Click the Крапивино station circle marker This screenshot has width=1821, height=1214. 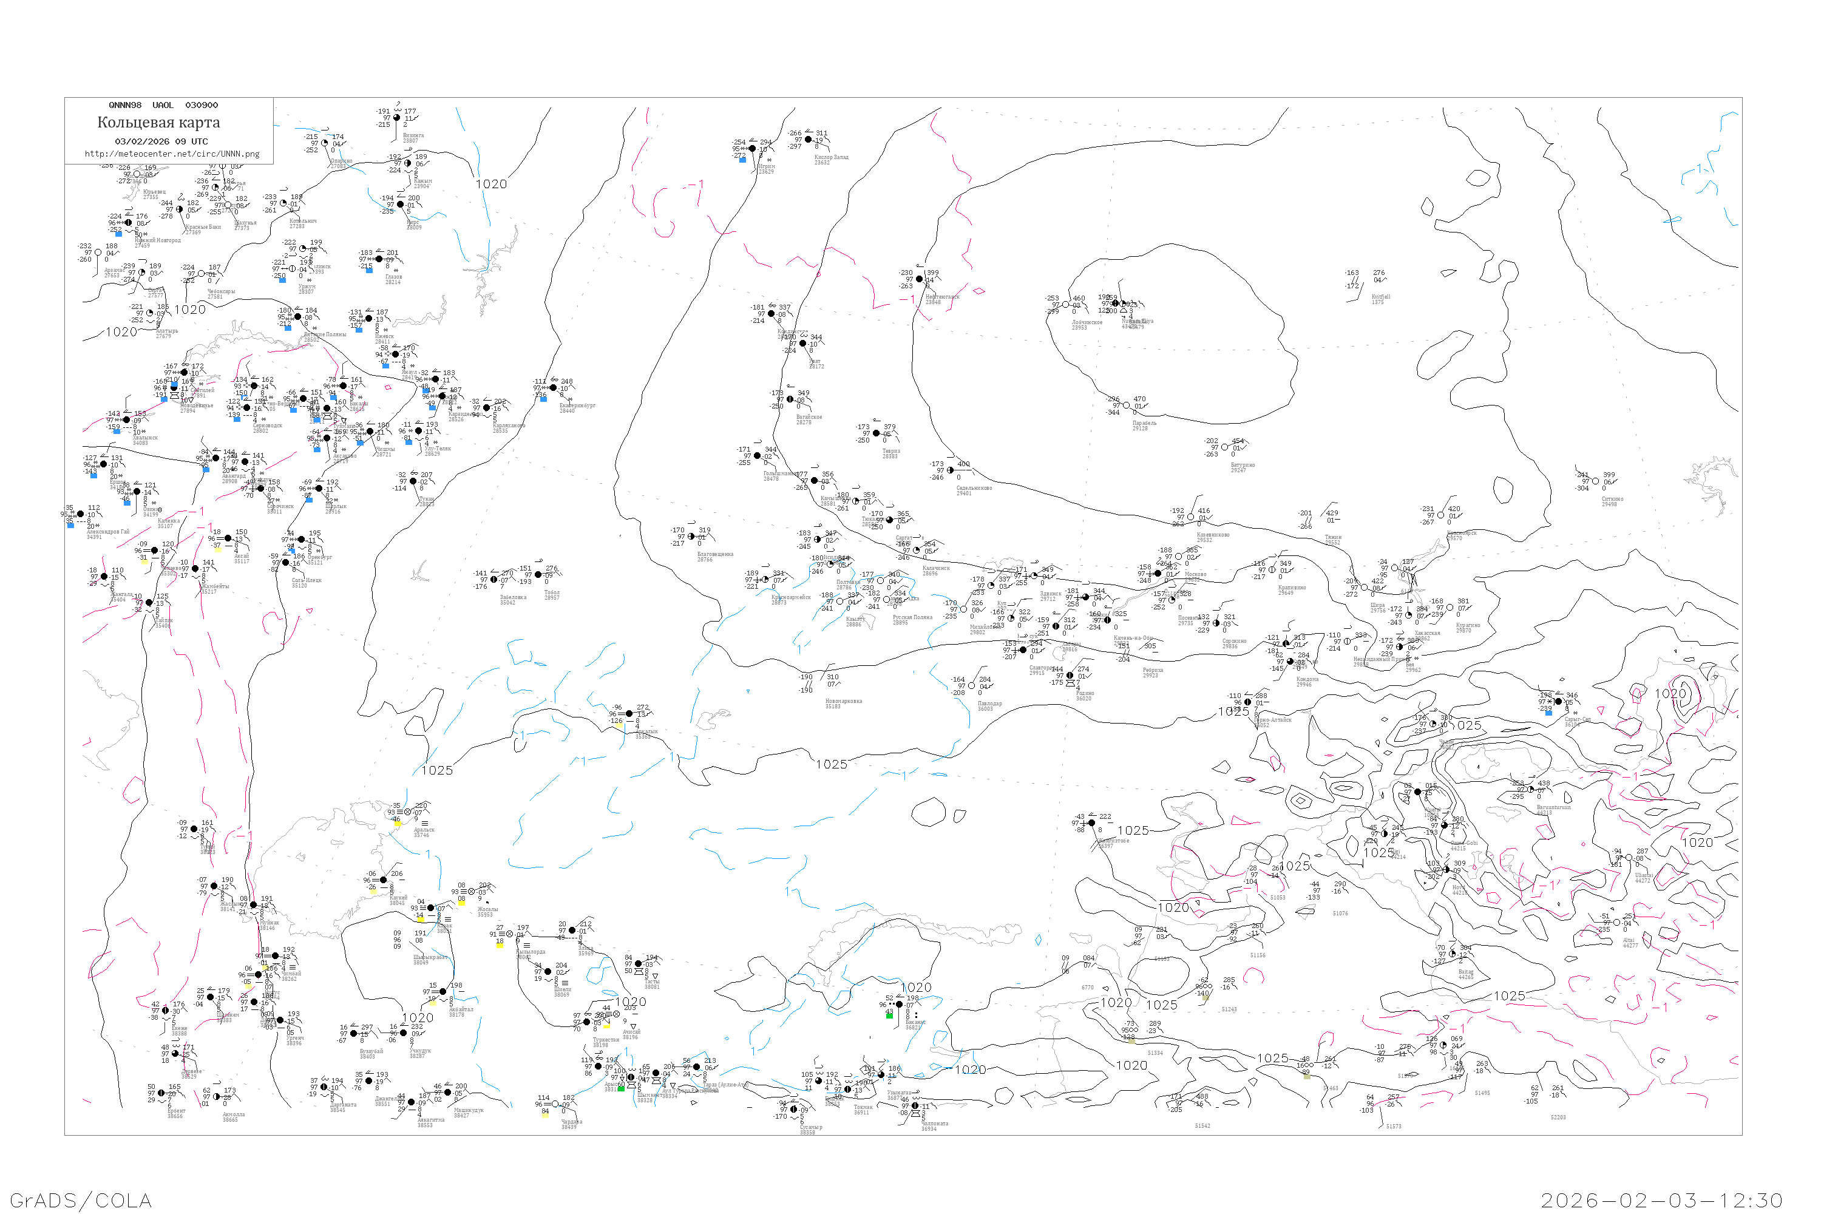[x=1272, y=570]
